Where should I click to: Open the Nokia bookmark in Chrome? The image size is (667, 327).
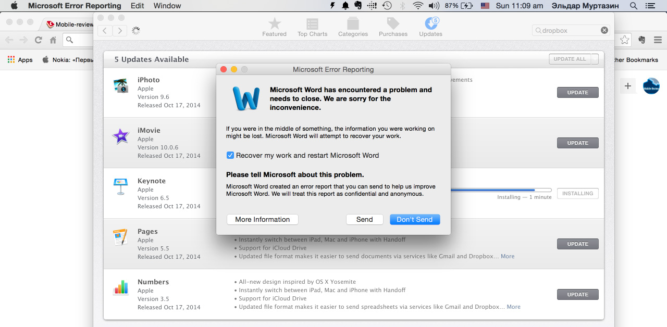click(x=68, y=60)
